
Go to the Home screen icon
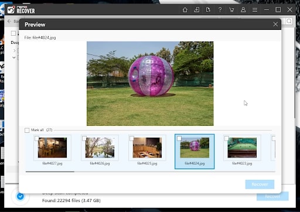coord(185,9)
